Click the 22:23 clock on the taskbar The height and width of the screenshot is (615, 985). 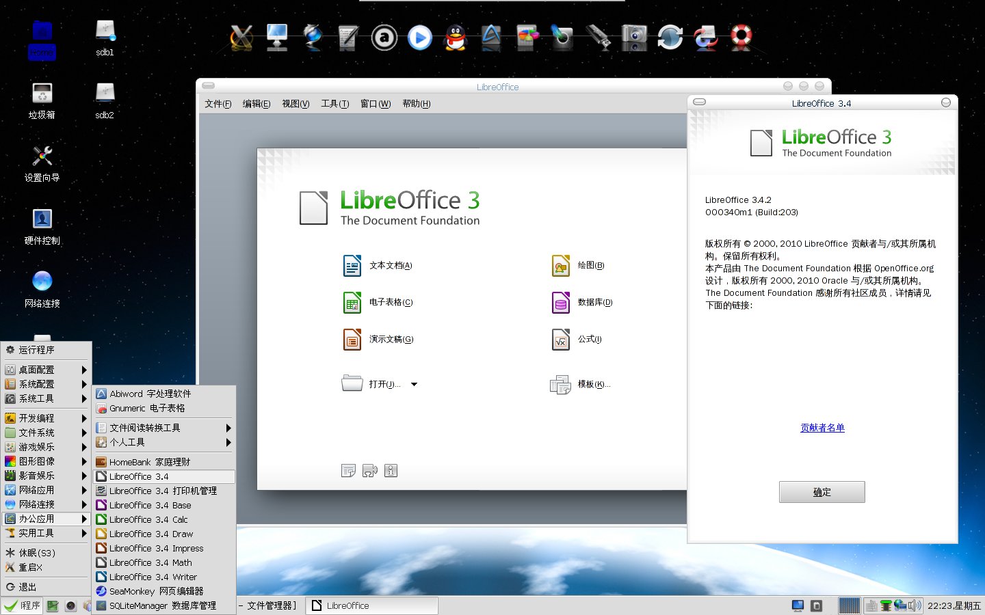click(954, 605)
